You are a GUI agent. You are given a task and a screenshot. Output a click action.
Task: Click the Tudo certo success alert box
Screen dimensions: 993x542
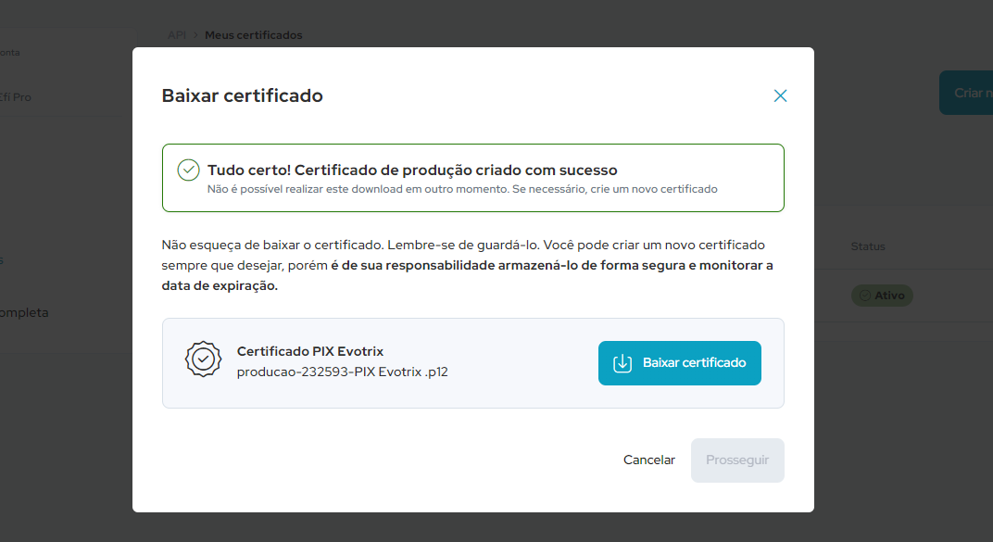point(472,177)
